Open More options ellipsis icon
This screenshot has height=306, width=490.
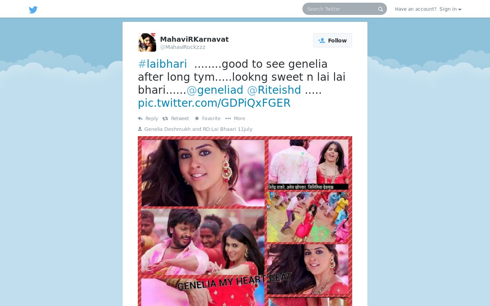(x=228, y=119)
